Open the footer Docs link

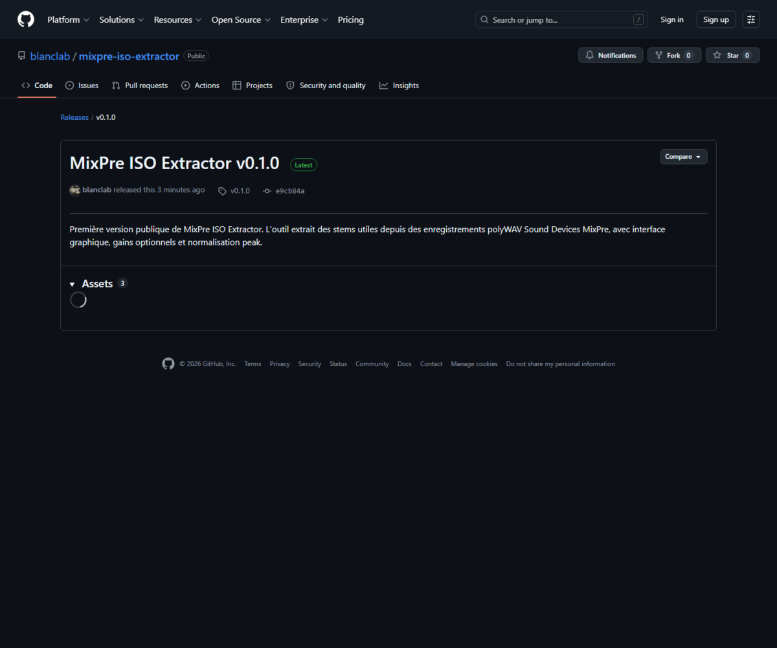click(x=405, y=364)
